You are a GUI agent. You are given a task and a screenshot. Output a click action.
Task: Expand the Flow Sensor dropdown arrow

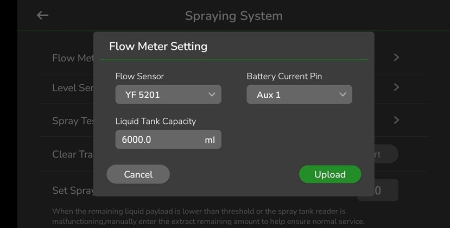212,94
